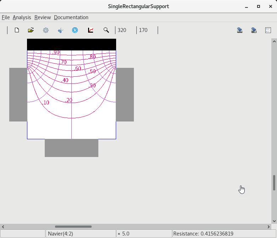277x238 pixels.
Task: Click the scroll right arrow at bottom
Action: [x=268, y=227]
